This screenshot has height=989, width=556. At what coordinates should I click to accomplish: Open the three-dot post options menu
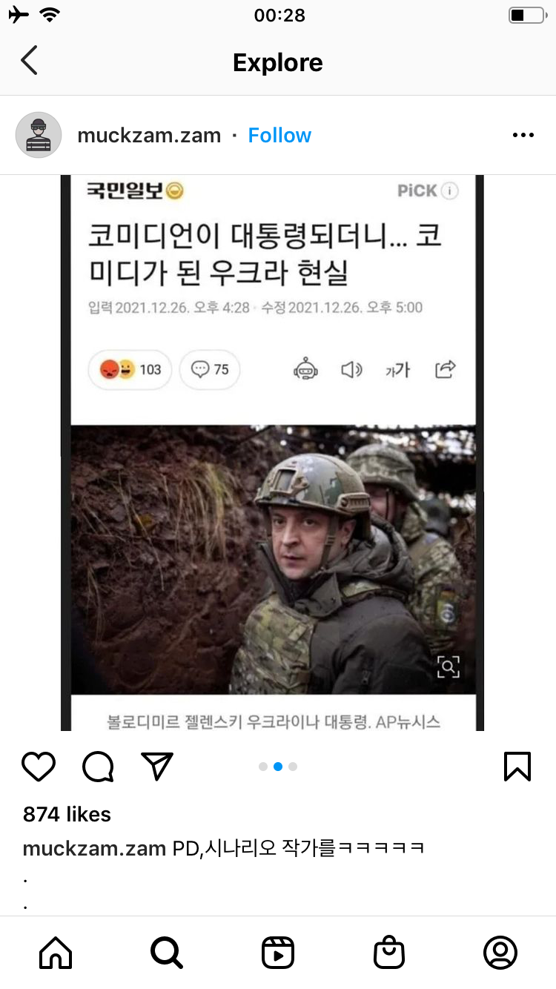click(x=523, y=135)
